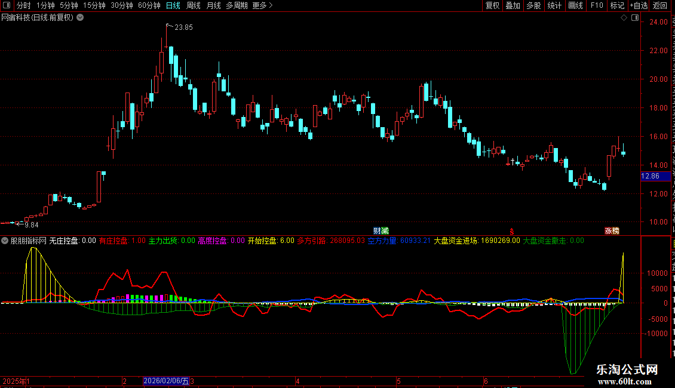Add stock via +自选 button
Viewport: 675px width, 388px height.
point(639,5)
